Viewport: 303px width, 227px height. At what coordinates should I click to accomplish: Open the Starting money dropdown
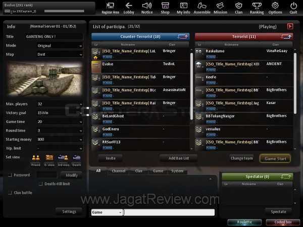(x=60, y=140)
